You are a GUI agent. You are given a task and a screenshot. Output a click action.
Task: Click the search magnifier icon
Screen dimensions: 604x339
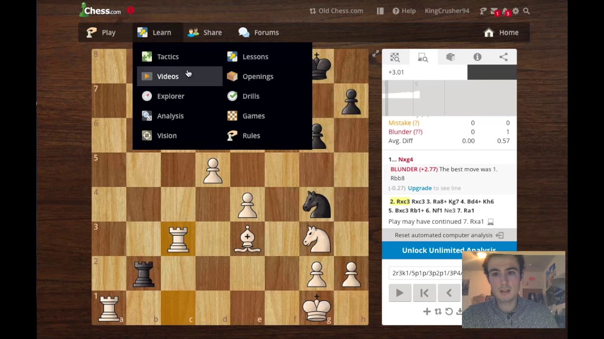pyautogui.click(x=527, y=11)
